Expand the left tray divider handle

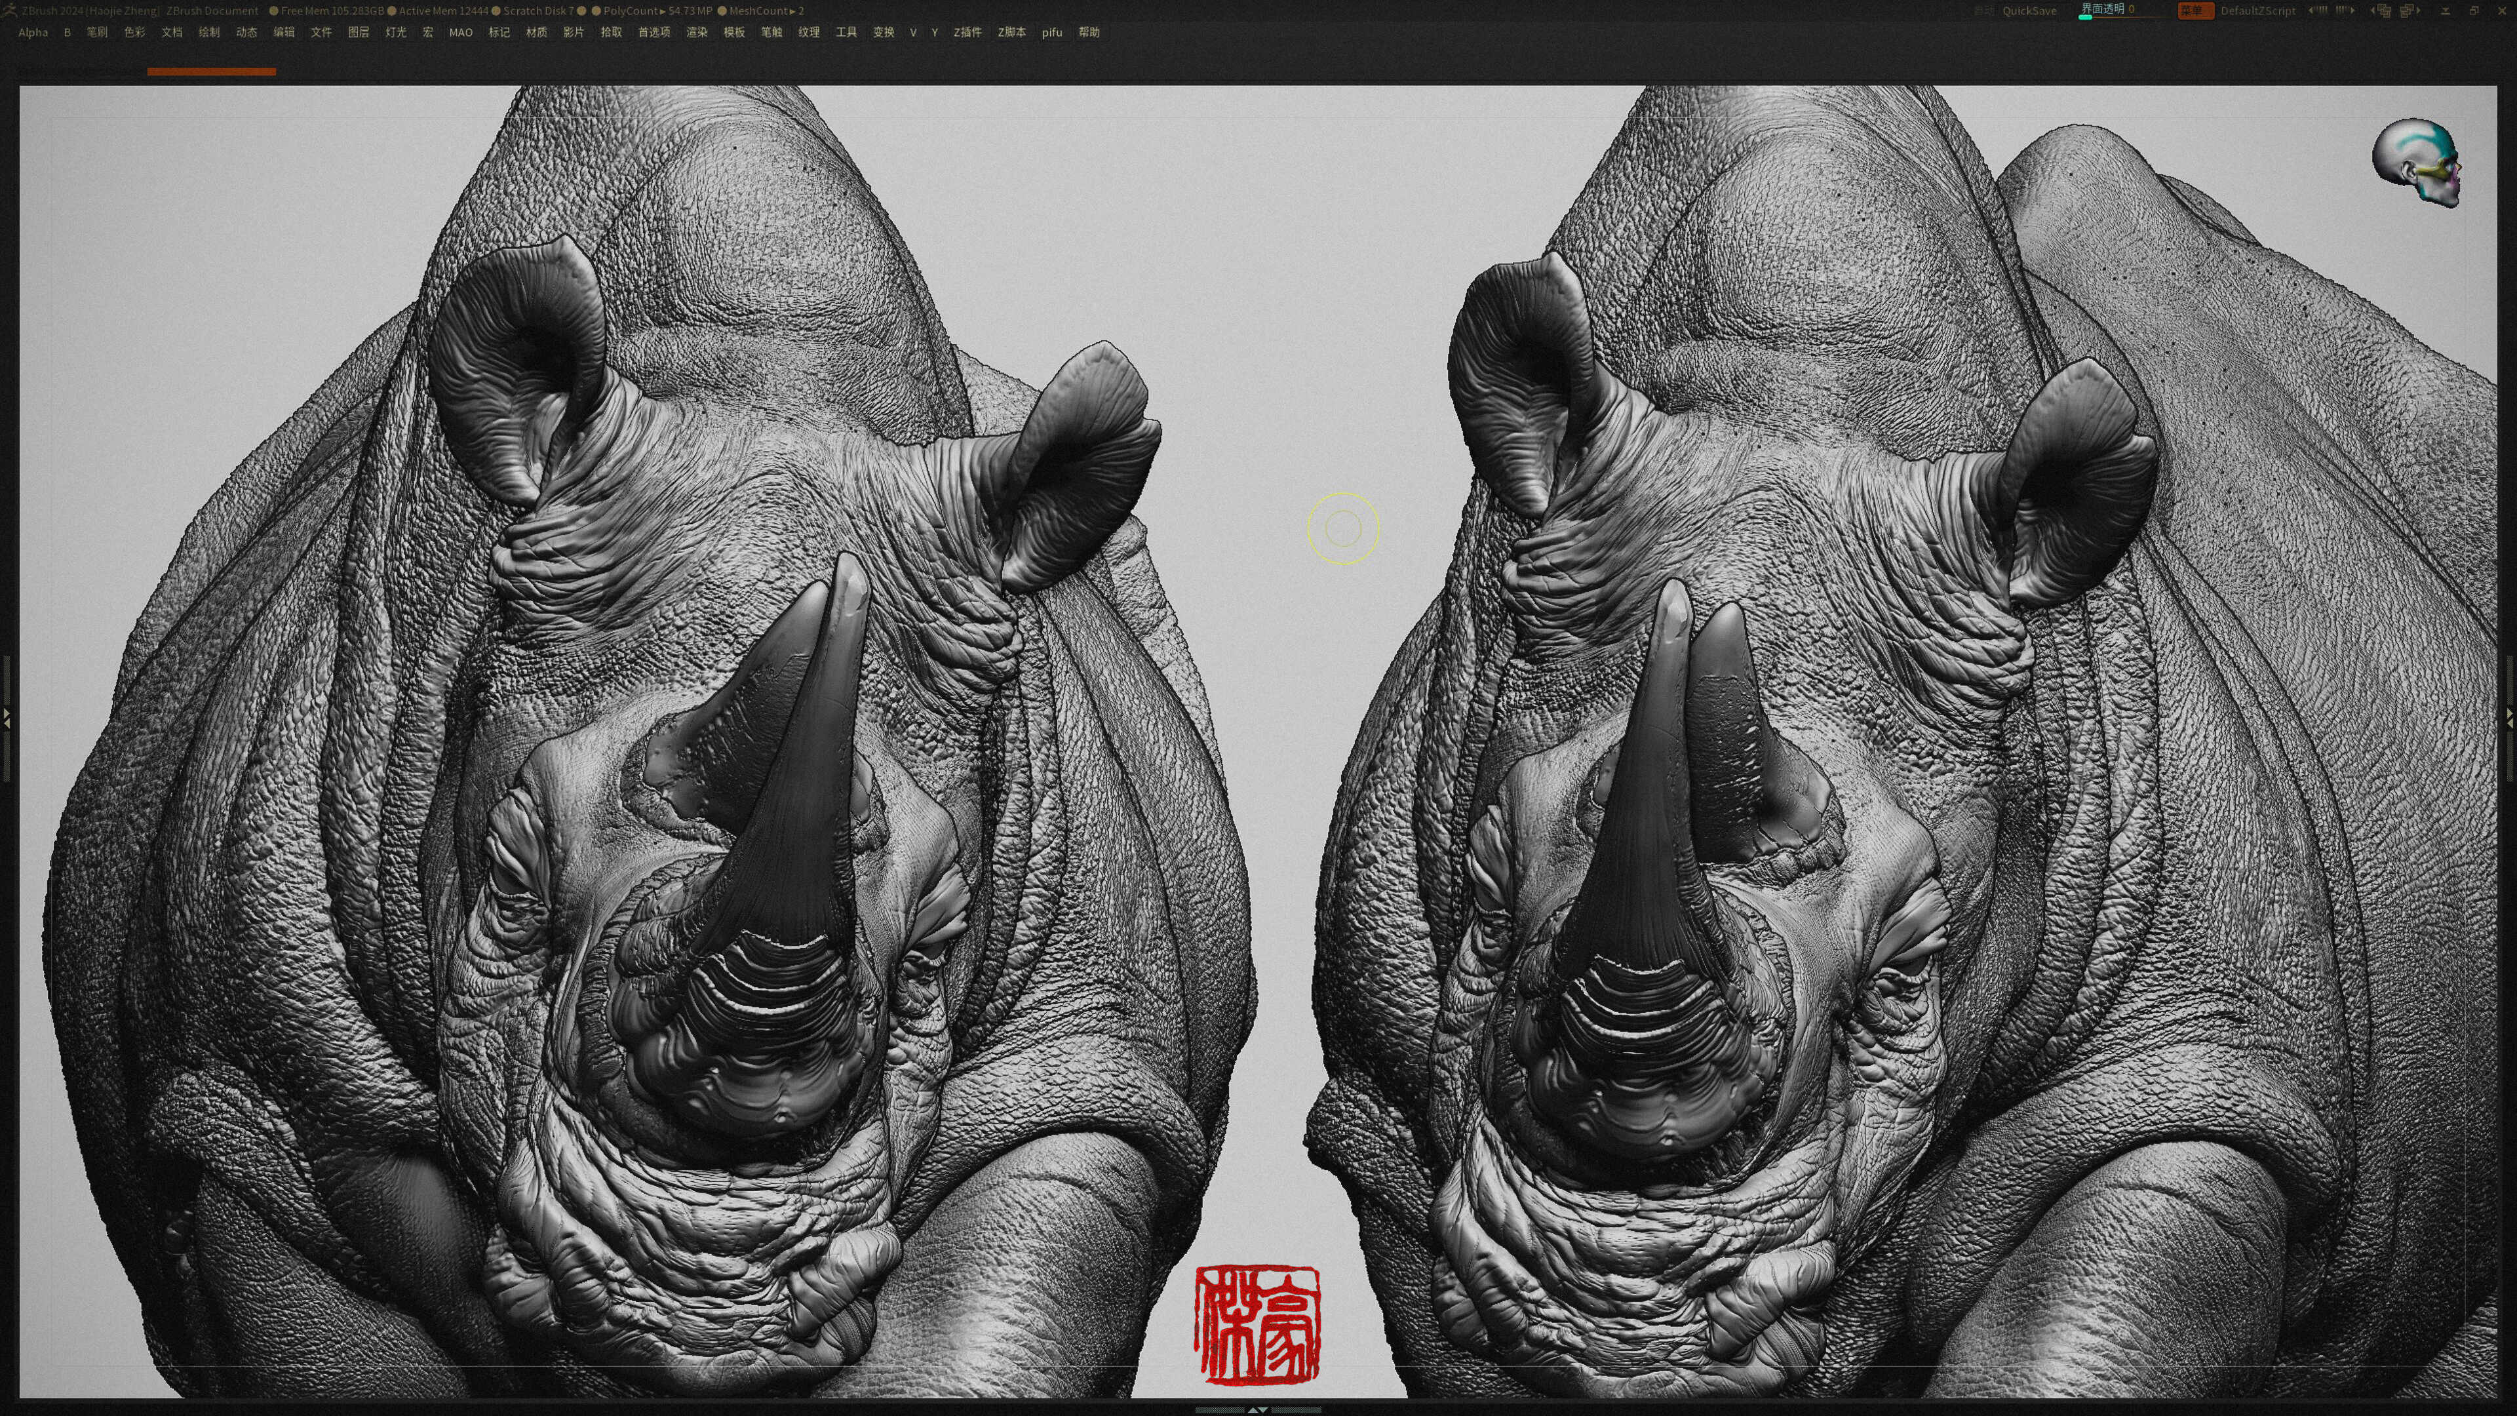click(6, 718)
